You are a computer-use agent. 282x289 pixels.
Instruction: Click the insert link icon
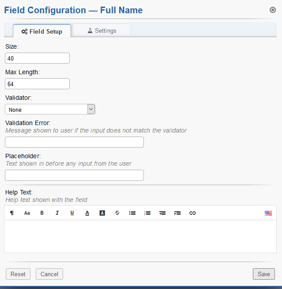192,213
